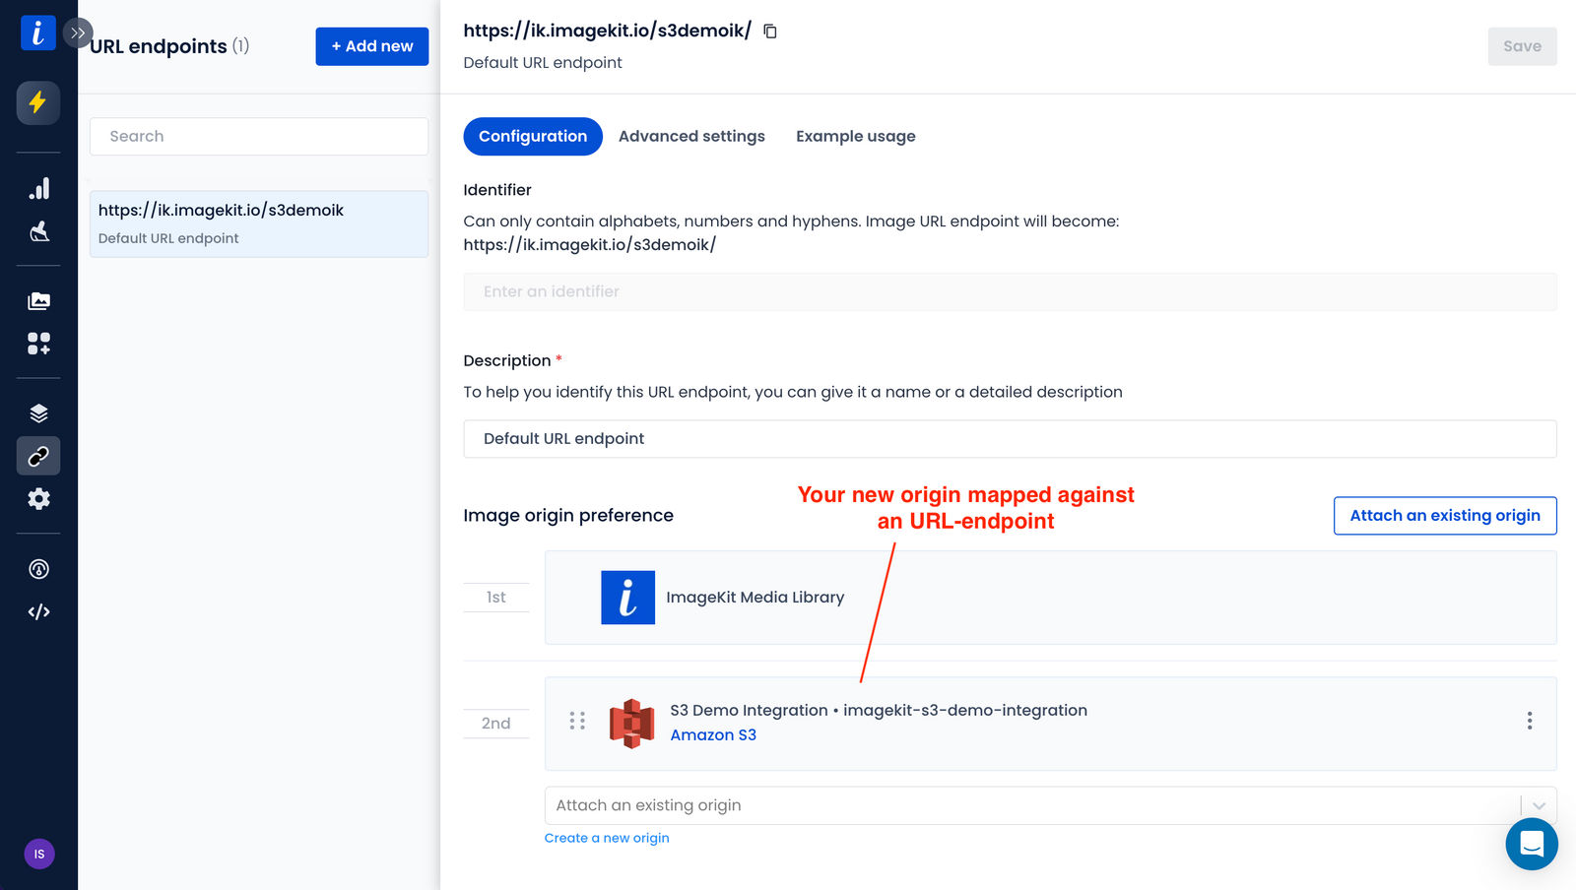
Task: Open analytics using the bar chart icon
Action: (38, 188)
